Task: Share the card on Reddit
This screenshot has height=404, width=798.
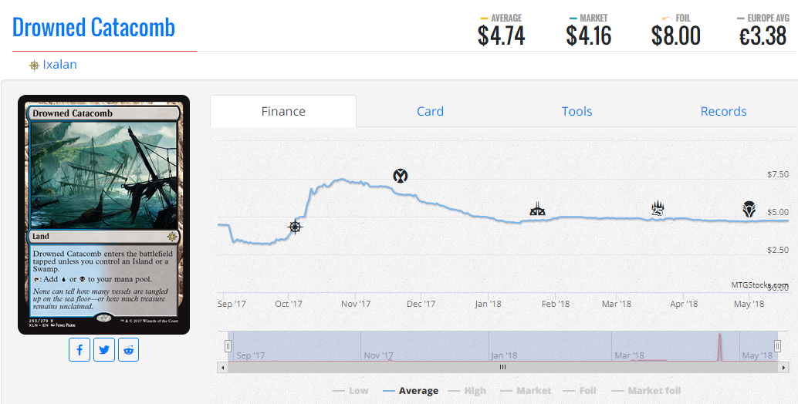Action: [x=128, y=349]
